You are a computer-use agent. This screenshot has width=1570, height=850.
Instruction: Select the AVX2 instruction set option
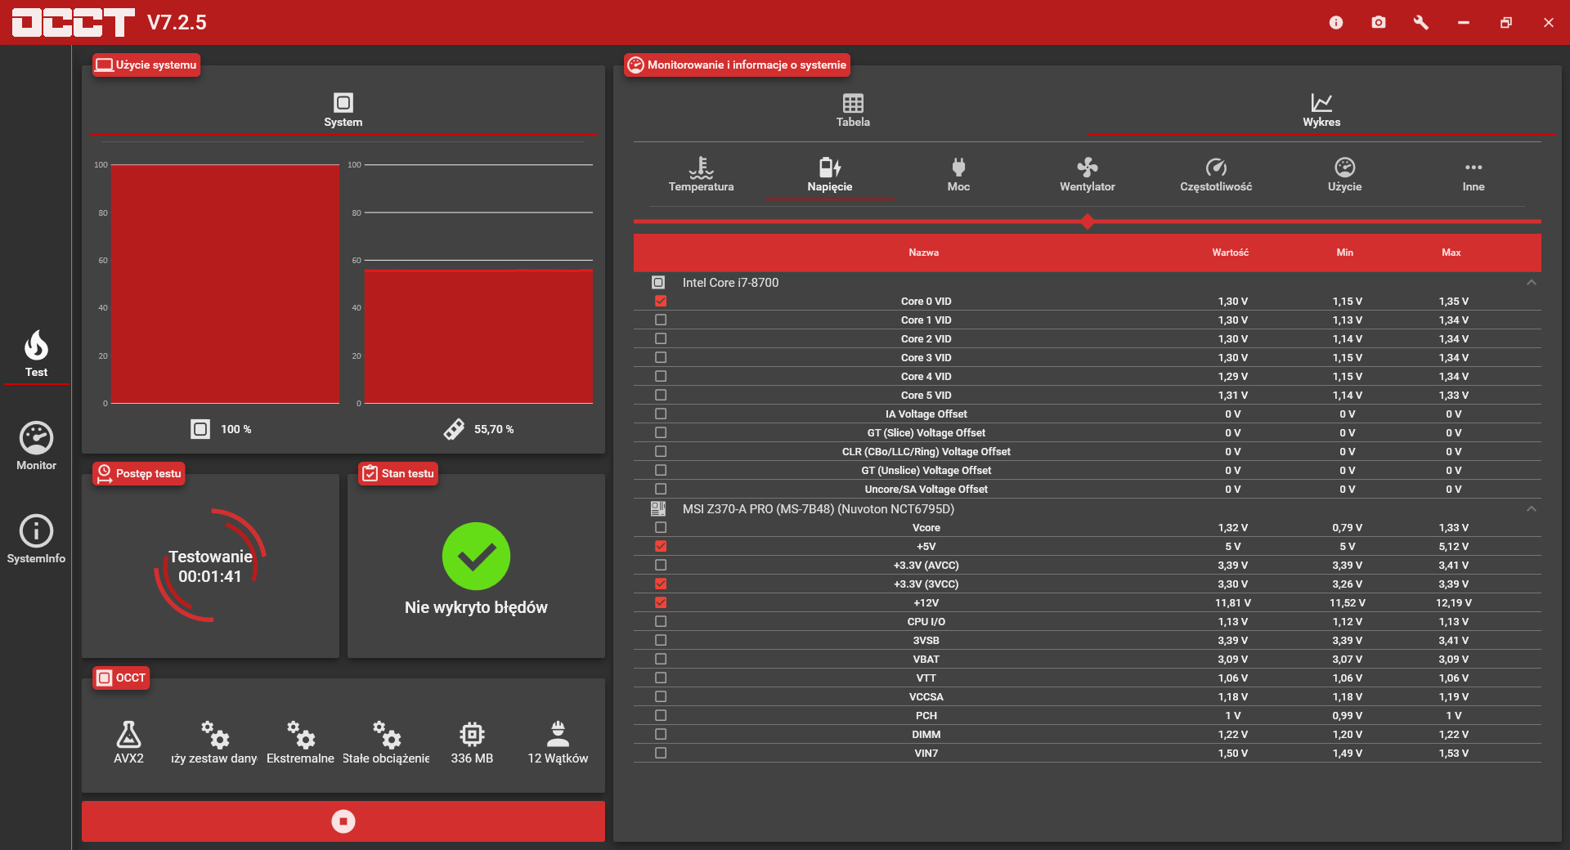[x=128, y=742]
